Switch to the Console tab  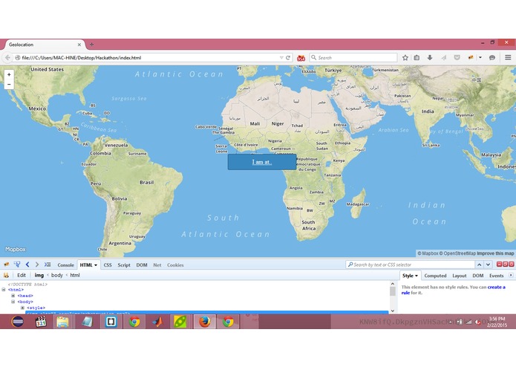pos(65,265)
